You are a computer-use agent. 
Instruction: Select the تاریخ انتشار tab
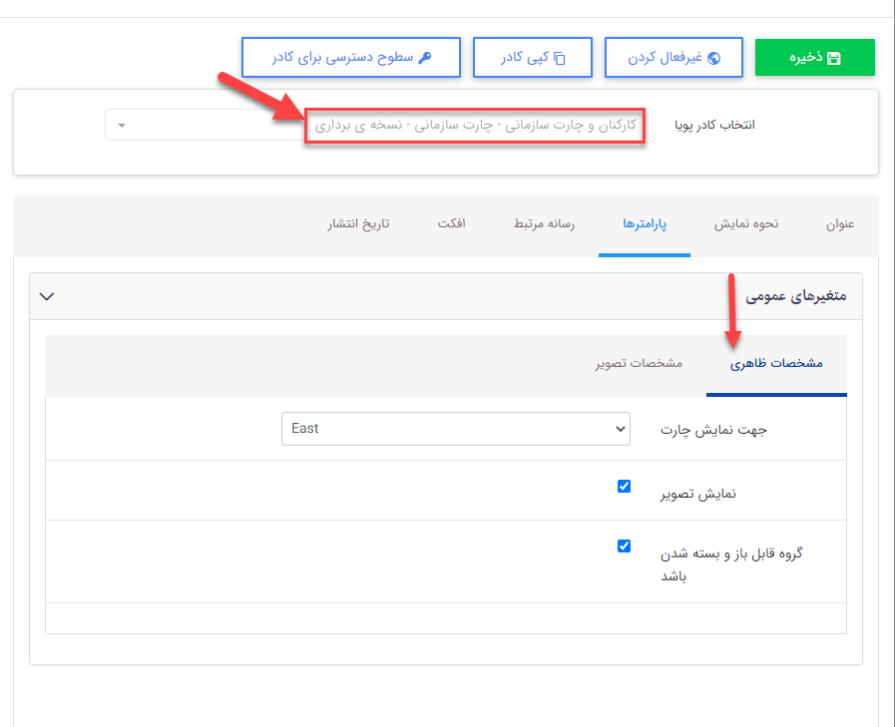[x=358, y=224]
